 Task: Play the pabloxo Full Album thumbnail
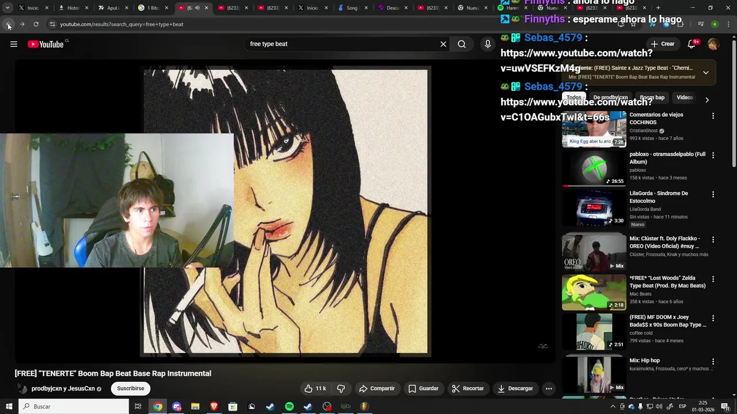coord(594,169)
